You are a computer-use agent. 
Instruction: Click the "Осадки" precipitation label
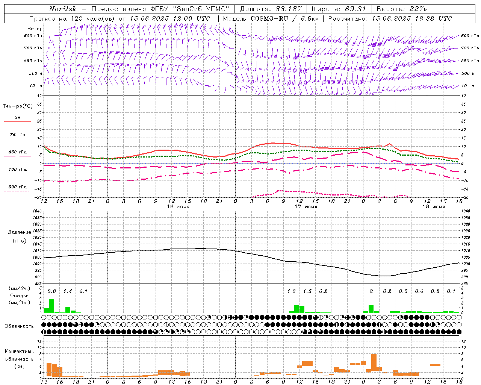point(19,296)
